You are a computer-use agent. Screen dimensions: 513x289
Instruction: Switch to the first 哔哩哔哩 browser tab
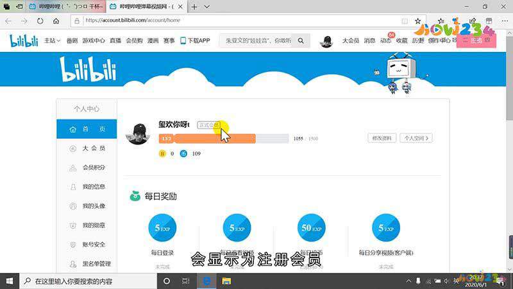pos(66,6)
